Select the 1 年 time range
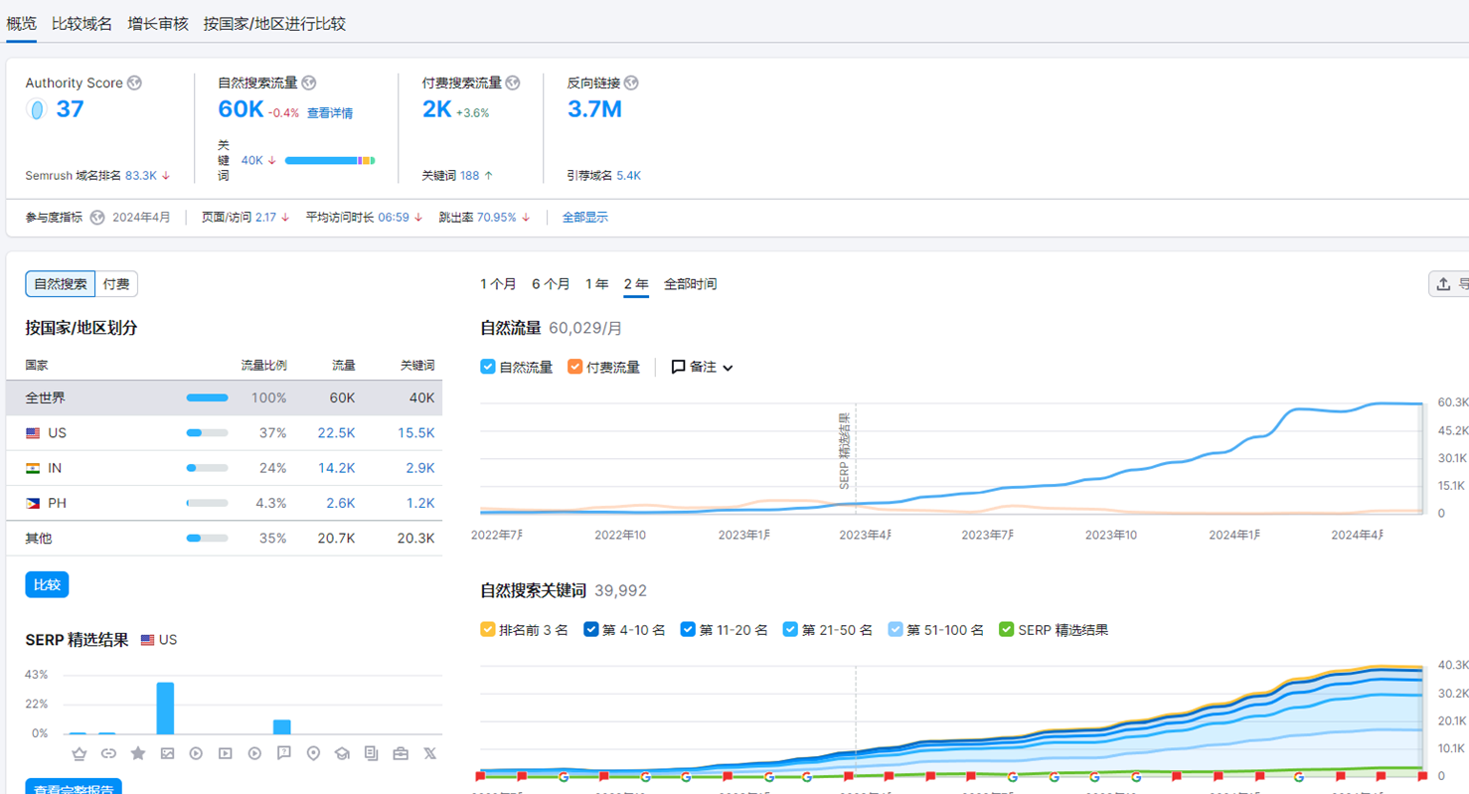The image size is (1469, 794). [x=596, y=284]
